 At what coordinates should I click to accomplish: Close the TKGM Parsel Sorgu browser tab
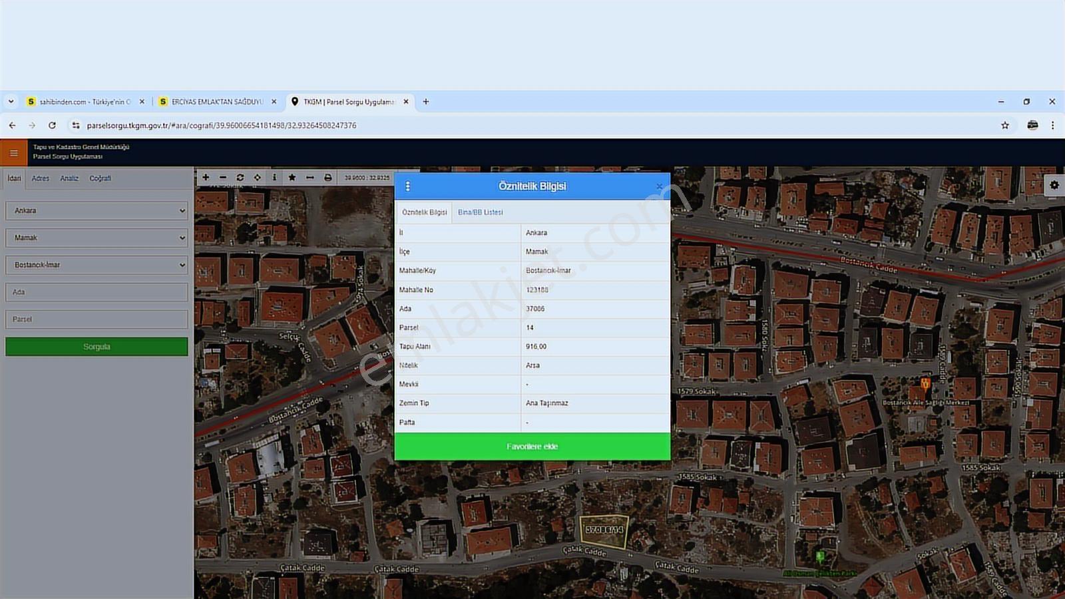406,102
